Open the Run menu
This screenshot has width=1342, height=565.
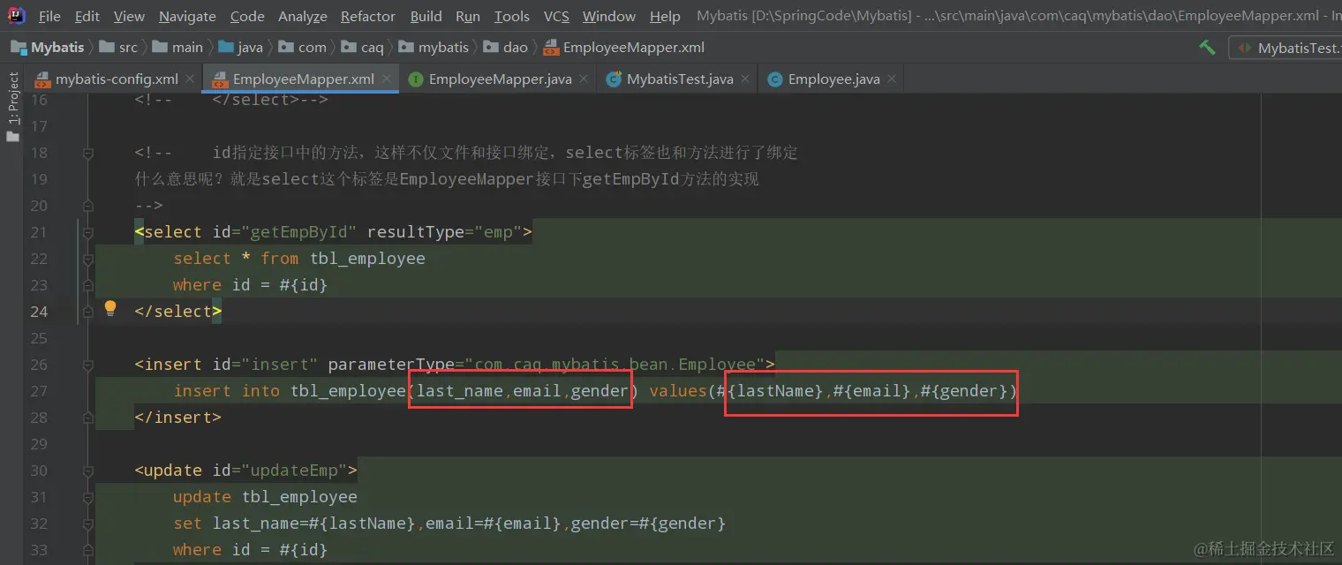(468, 16)
